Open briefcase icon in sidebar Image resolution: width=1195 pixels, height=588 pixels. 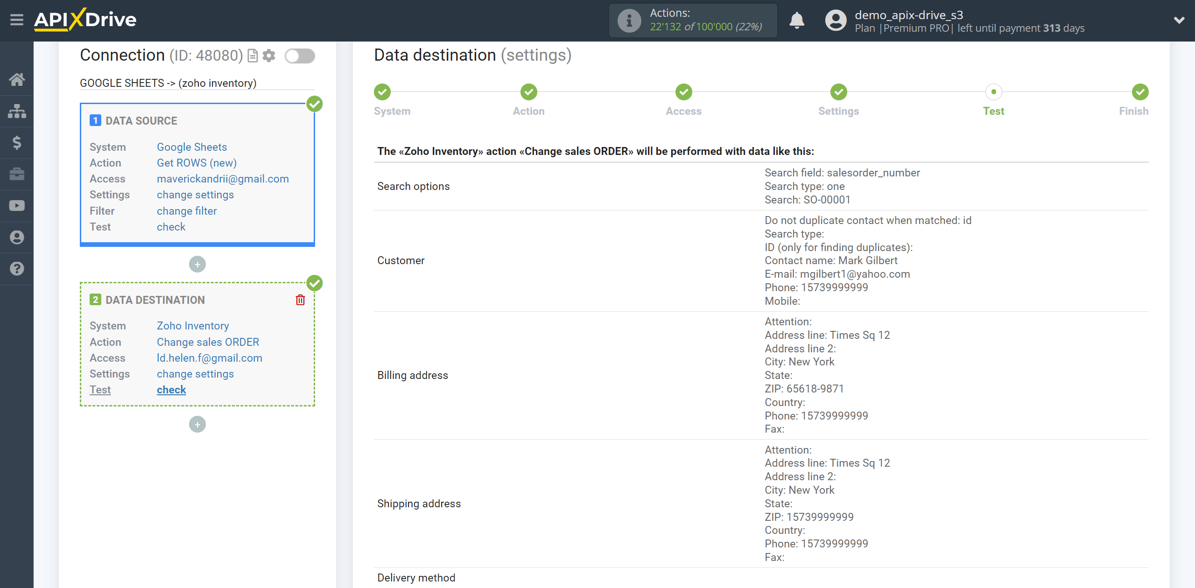coord(17,174)
